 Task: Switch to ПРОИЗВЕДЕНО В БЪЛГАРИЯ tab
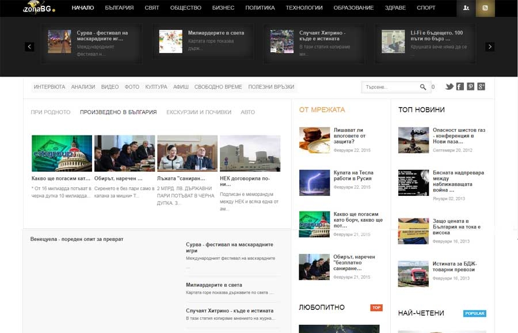coord(118,112)
